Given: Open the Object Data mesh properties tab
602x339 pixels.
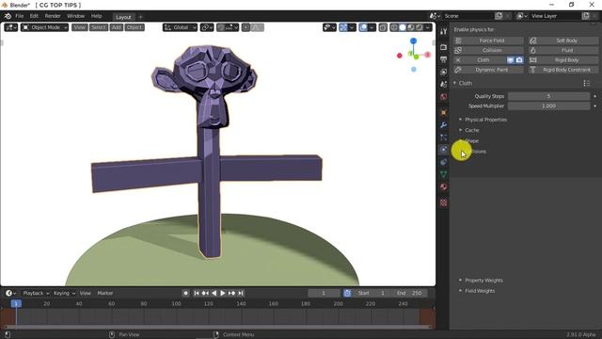Looking at the screenshot, I should [x=443, y=174].
